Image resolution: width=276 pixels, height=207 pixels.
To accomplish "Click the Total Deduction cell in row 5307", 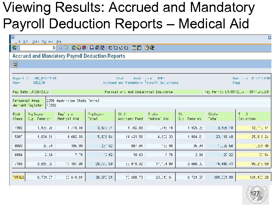I will tap(253, 136).
